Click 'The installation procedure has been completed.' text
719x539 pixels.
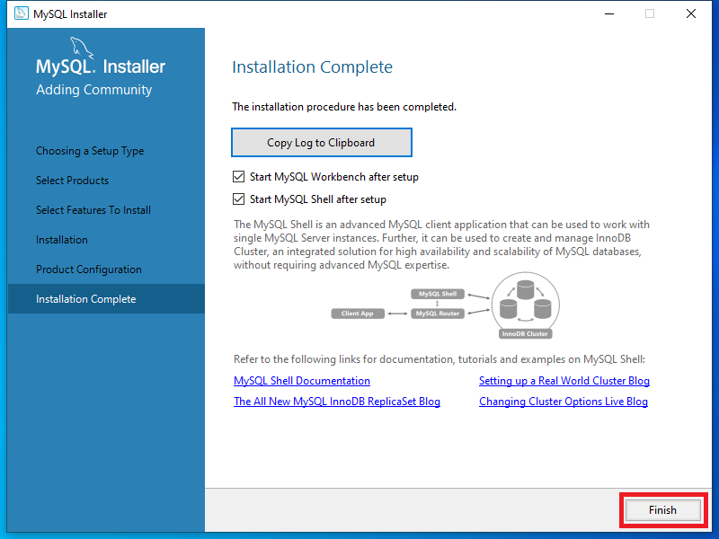344,107
